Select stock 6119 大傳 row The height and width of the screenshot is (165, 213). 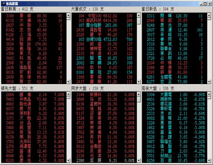34,21
